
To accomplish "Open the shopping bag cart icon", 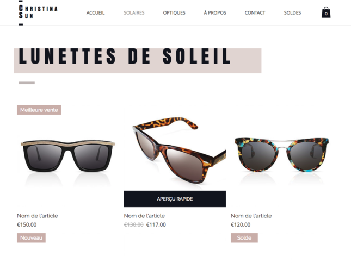I will point(326,12).
